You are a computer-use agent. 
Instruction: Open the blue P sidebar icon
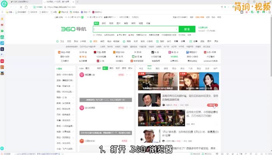pyautogui.click(x=2, y=43)
